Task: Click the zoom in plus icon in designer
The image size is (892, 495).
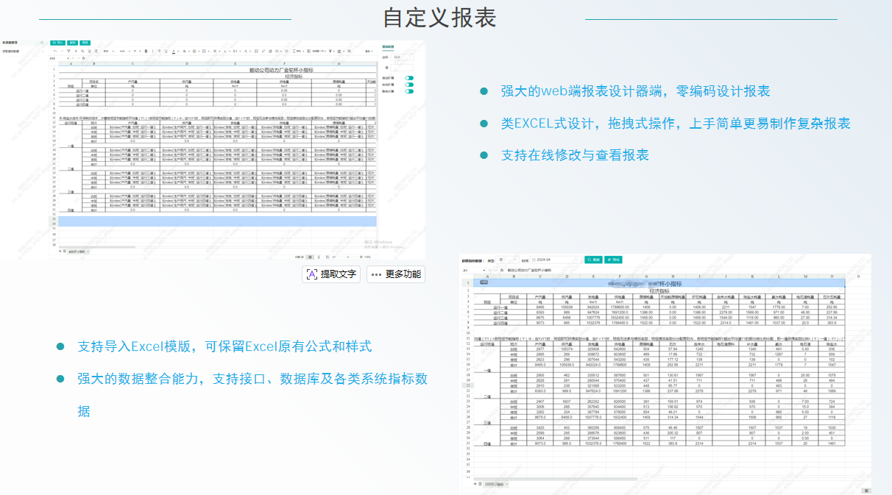Action: (360, 257)
